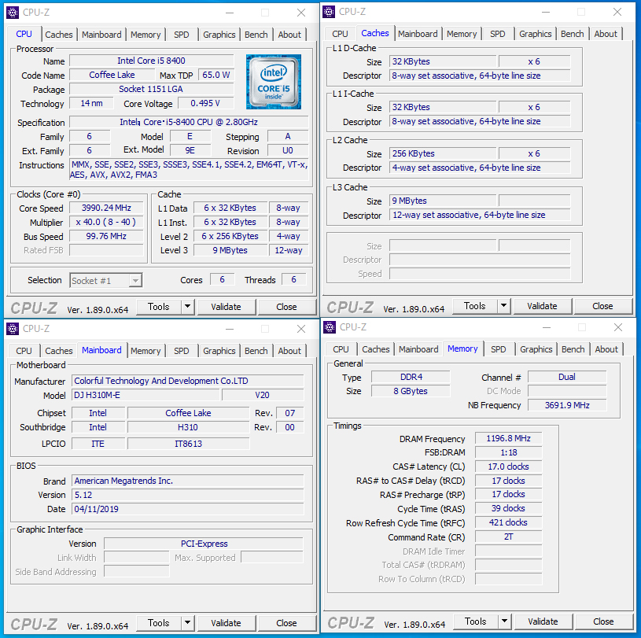Image resolution: width=641 pixels, height=638 pixels.
Task: Open About tab in CPU window
Action: click(x=289, y=35)
